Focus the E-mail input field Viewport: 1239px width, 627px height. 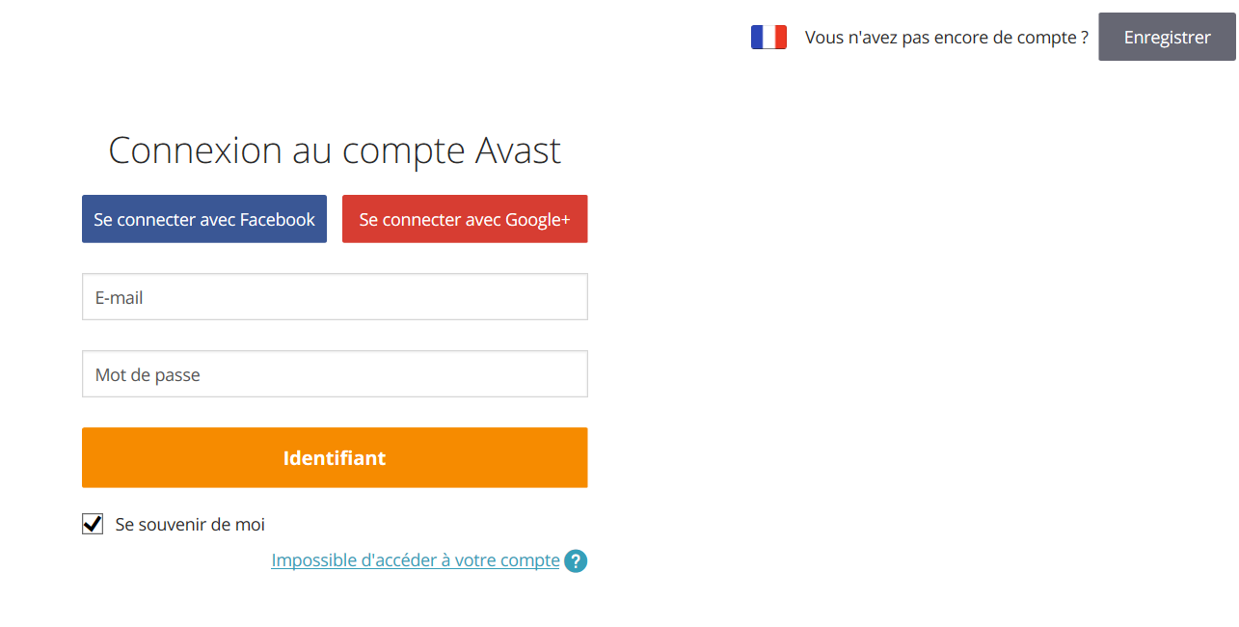(x=335, y=297)
